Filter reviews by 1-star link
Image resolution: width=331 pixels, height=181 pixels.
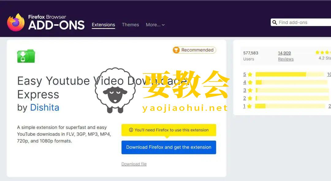click(x=244, y=106)
